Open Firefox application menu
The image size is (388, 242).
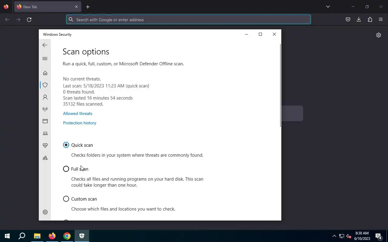tap(381, 20)
